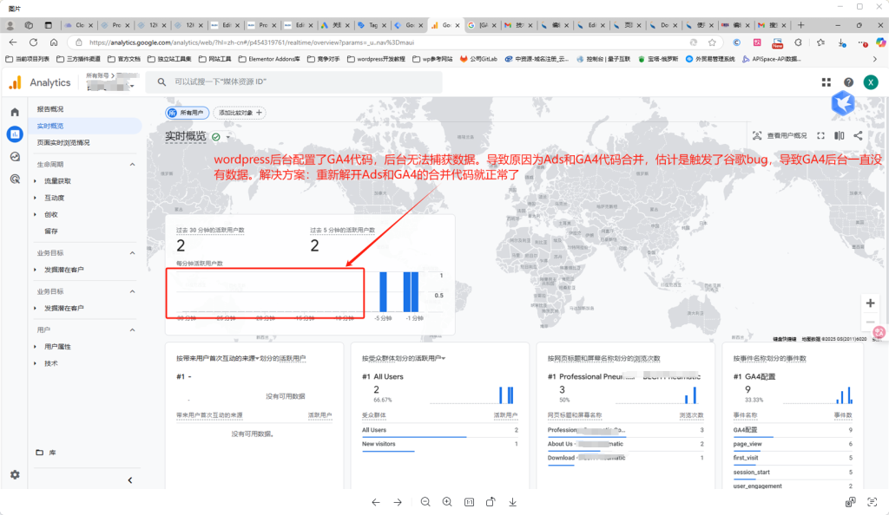Open the 公司GitLab bookmark

(x=478, y=59)
